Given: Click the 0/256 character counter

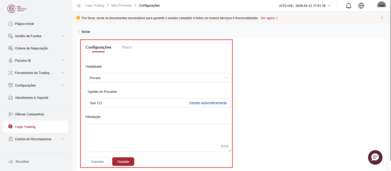Looking at the screenshot, I should 225,146.
